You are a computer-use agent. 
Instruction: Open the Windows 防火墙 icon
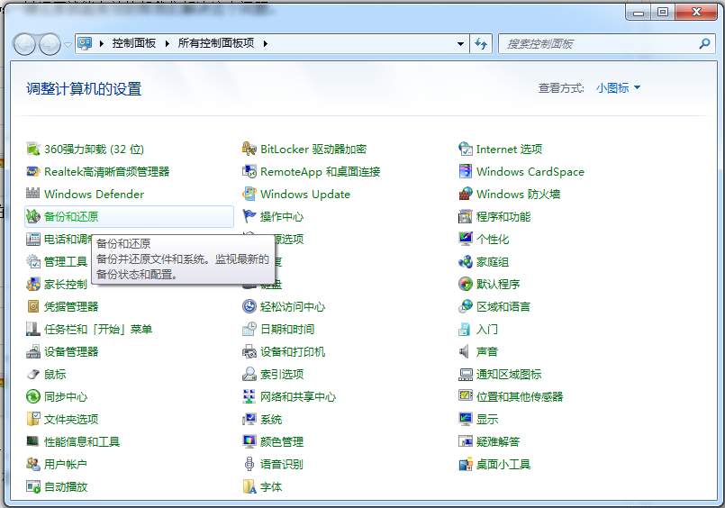[466, 194]
